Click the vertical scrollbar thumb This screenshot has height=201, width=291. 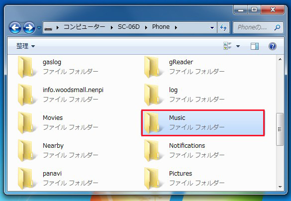coord(280,129)
